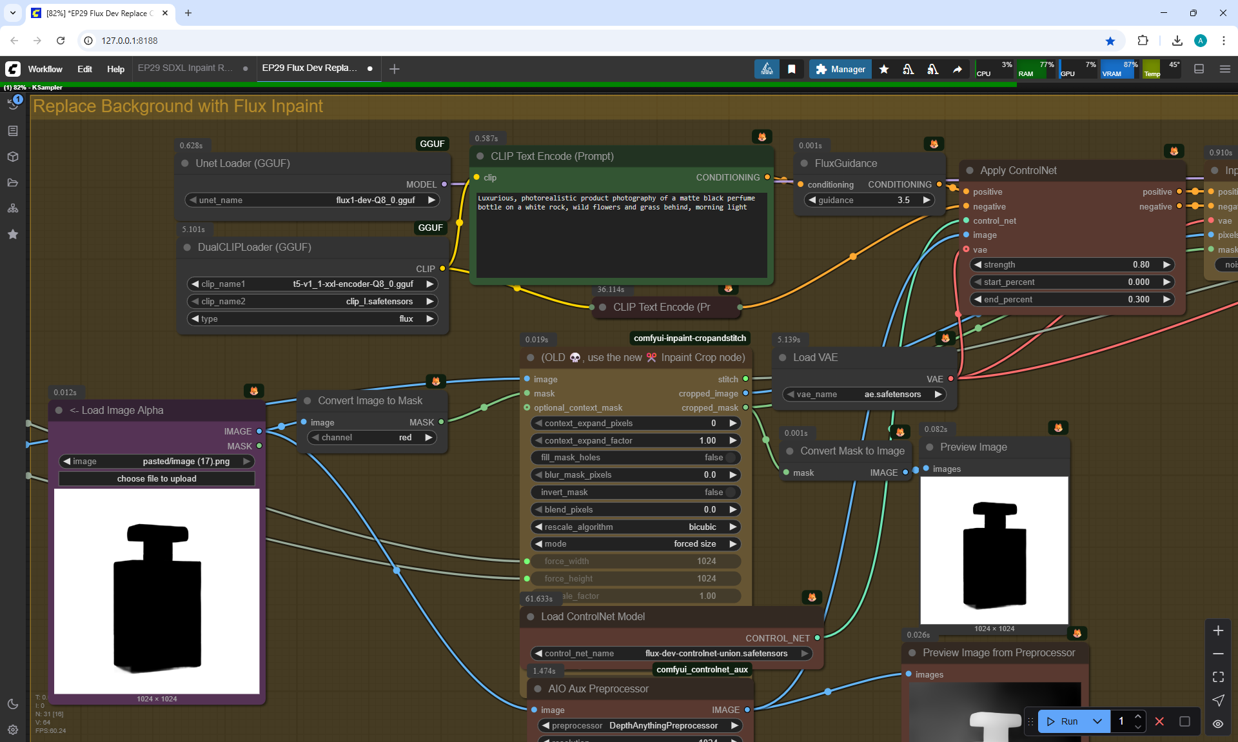This screenshot has width=1238, height=742.
Task: Open the workflows folder sidebar icon
Action: [x=13, y=182]
